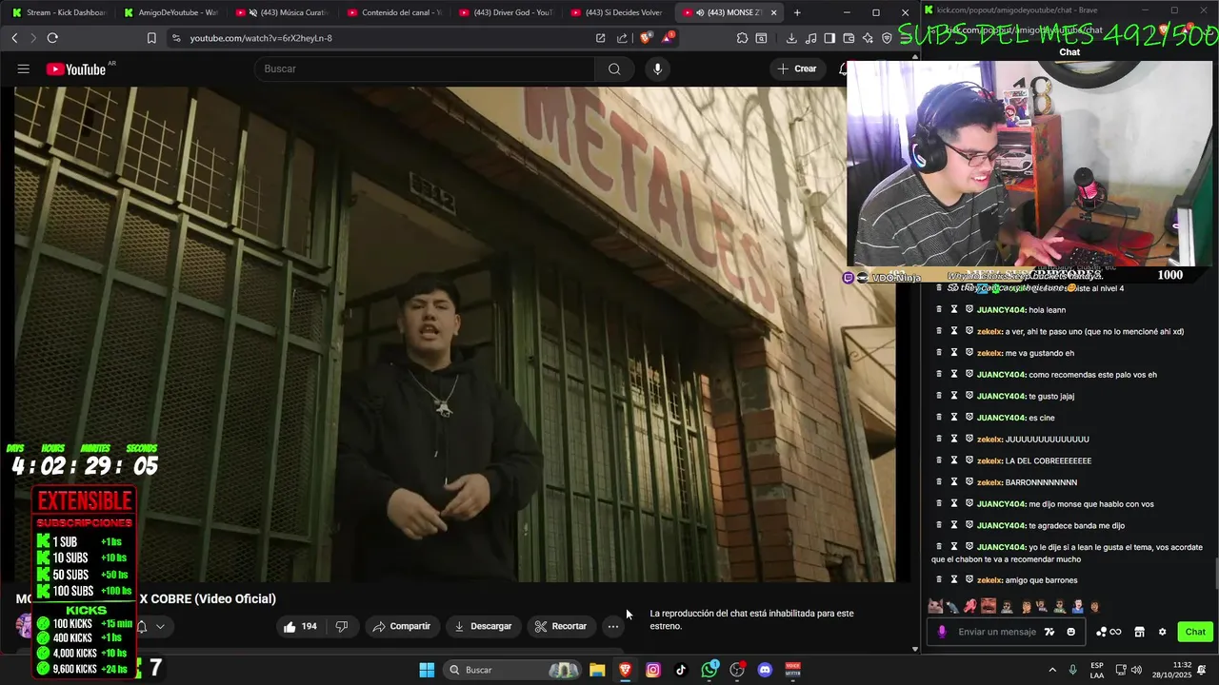Switch to Si Decides Volver tab

click(x=617, y=12)
